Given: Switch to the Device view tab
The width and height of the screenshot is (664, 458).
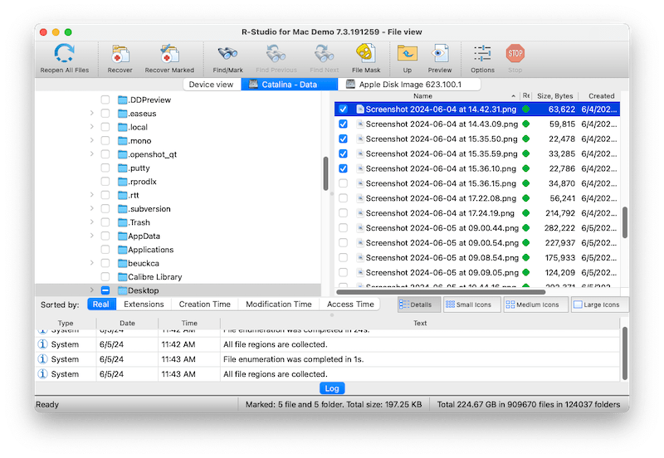Looking at the screenshot, I should 211,85.
